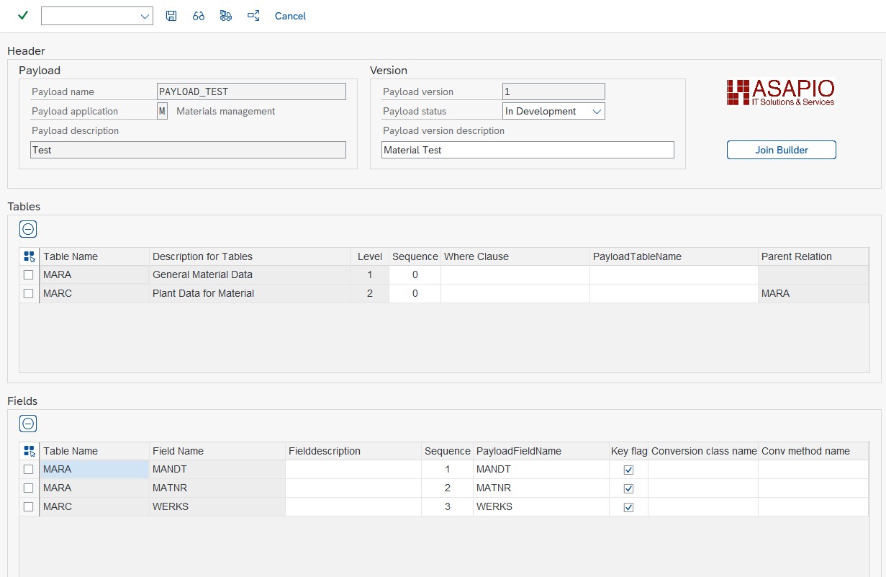Remove a row using the Fields minus icon
The height and width of the screenshot is (577, 886).
point(28,423)
